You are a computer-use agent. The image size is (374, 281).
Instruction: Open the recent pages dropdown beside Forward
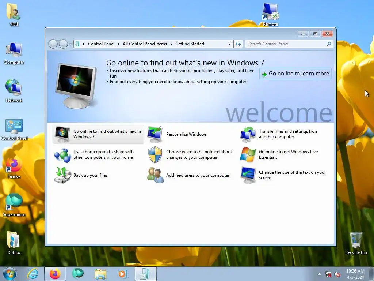pos(70,44)
